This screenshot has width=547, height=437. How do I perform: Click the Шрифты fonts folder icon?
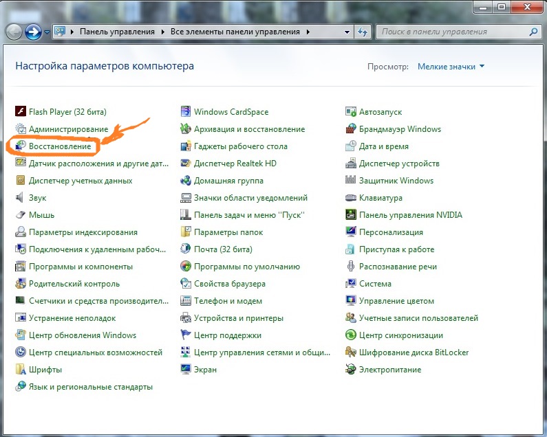pyautogui.click(x=21, y=370)
